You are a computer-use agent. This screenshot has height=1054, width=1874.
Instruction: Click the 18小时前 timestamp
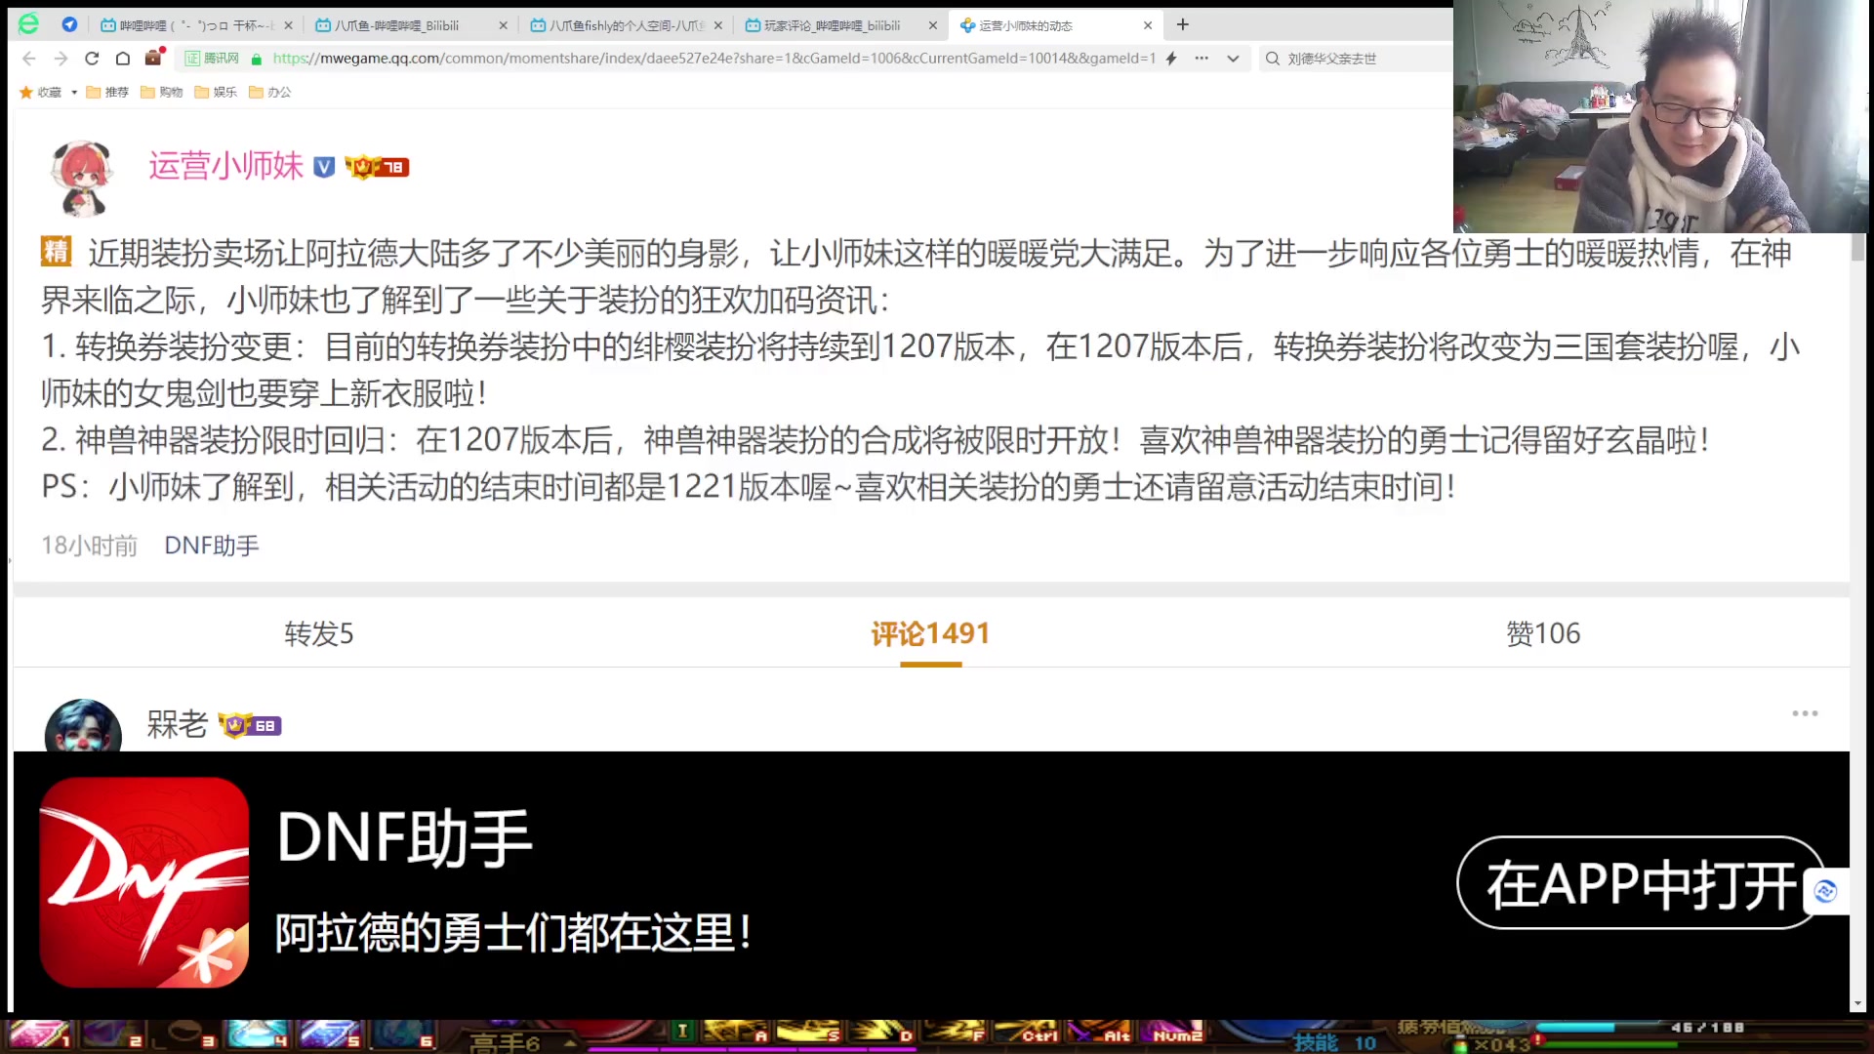89,546
